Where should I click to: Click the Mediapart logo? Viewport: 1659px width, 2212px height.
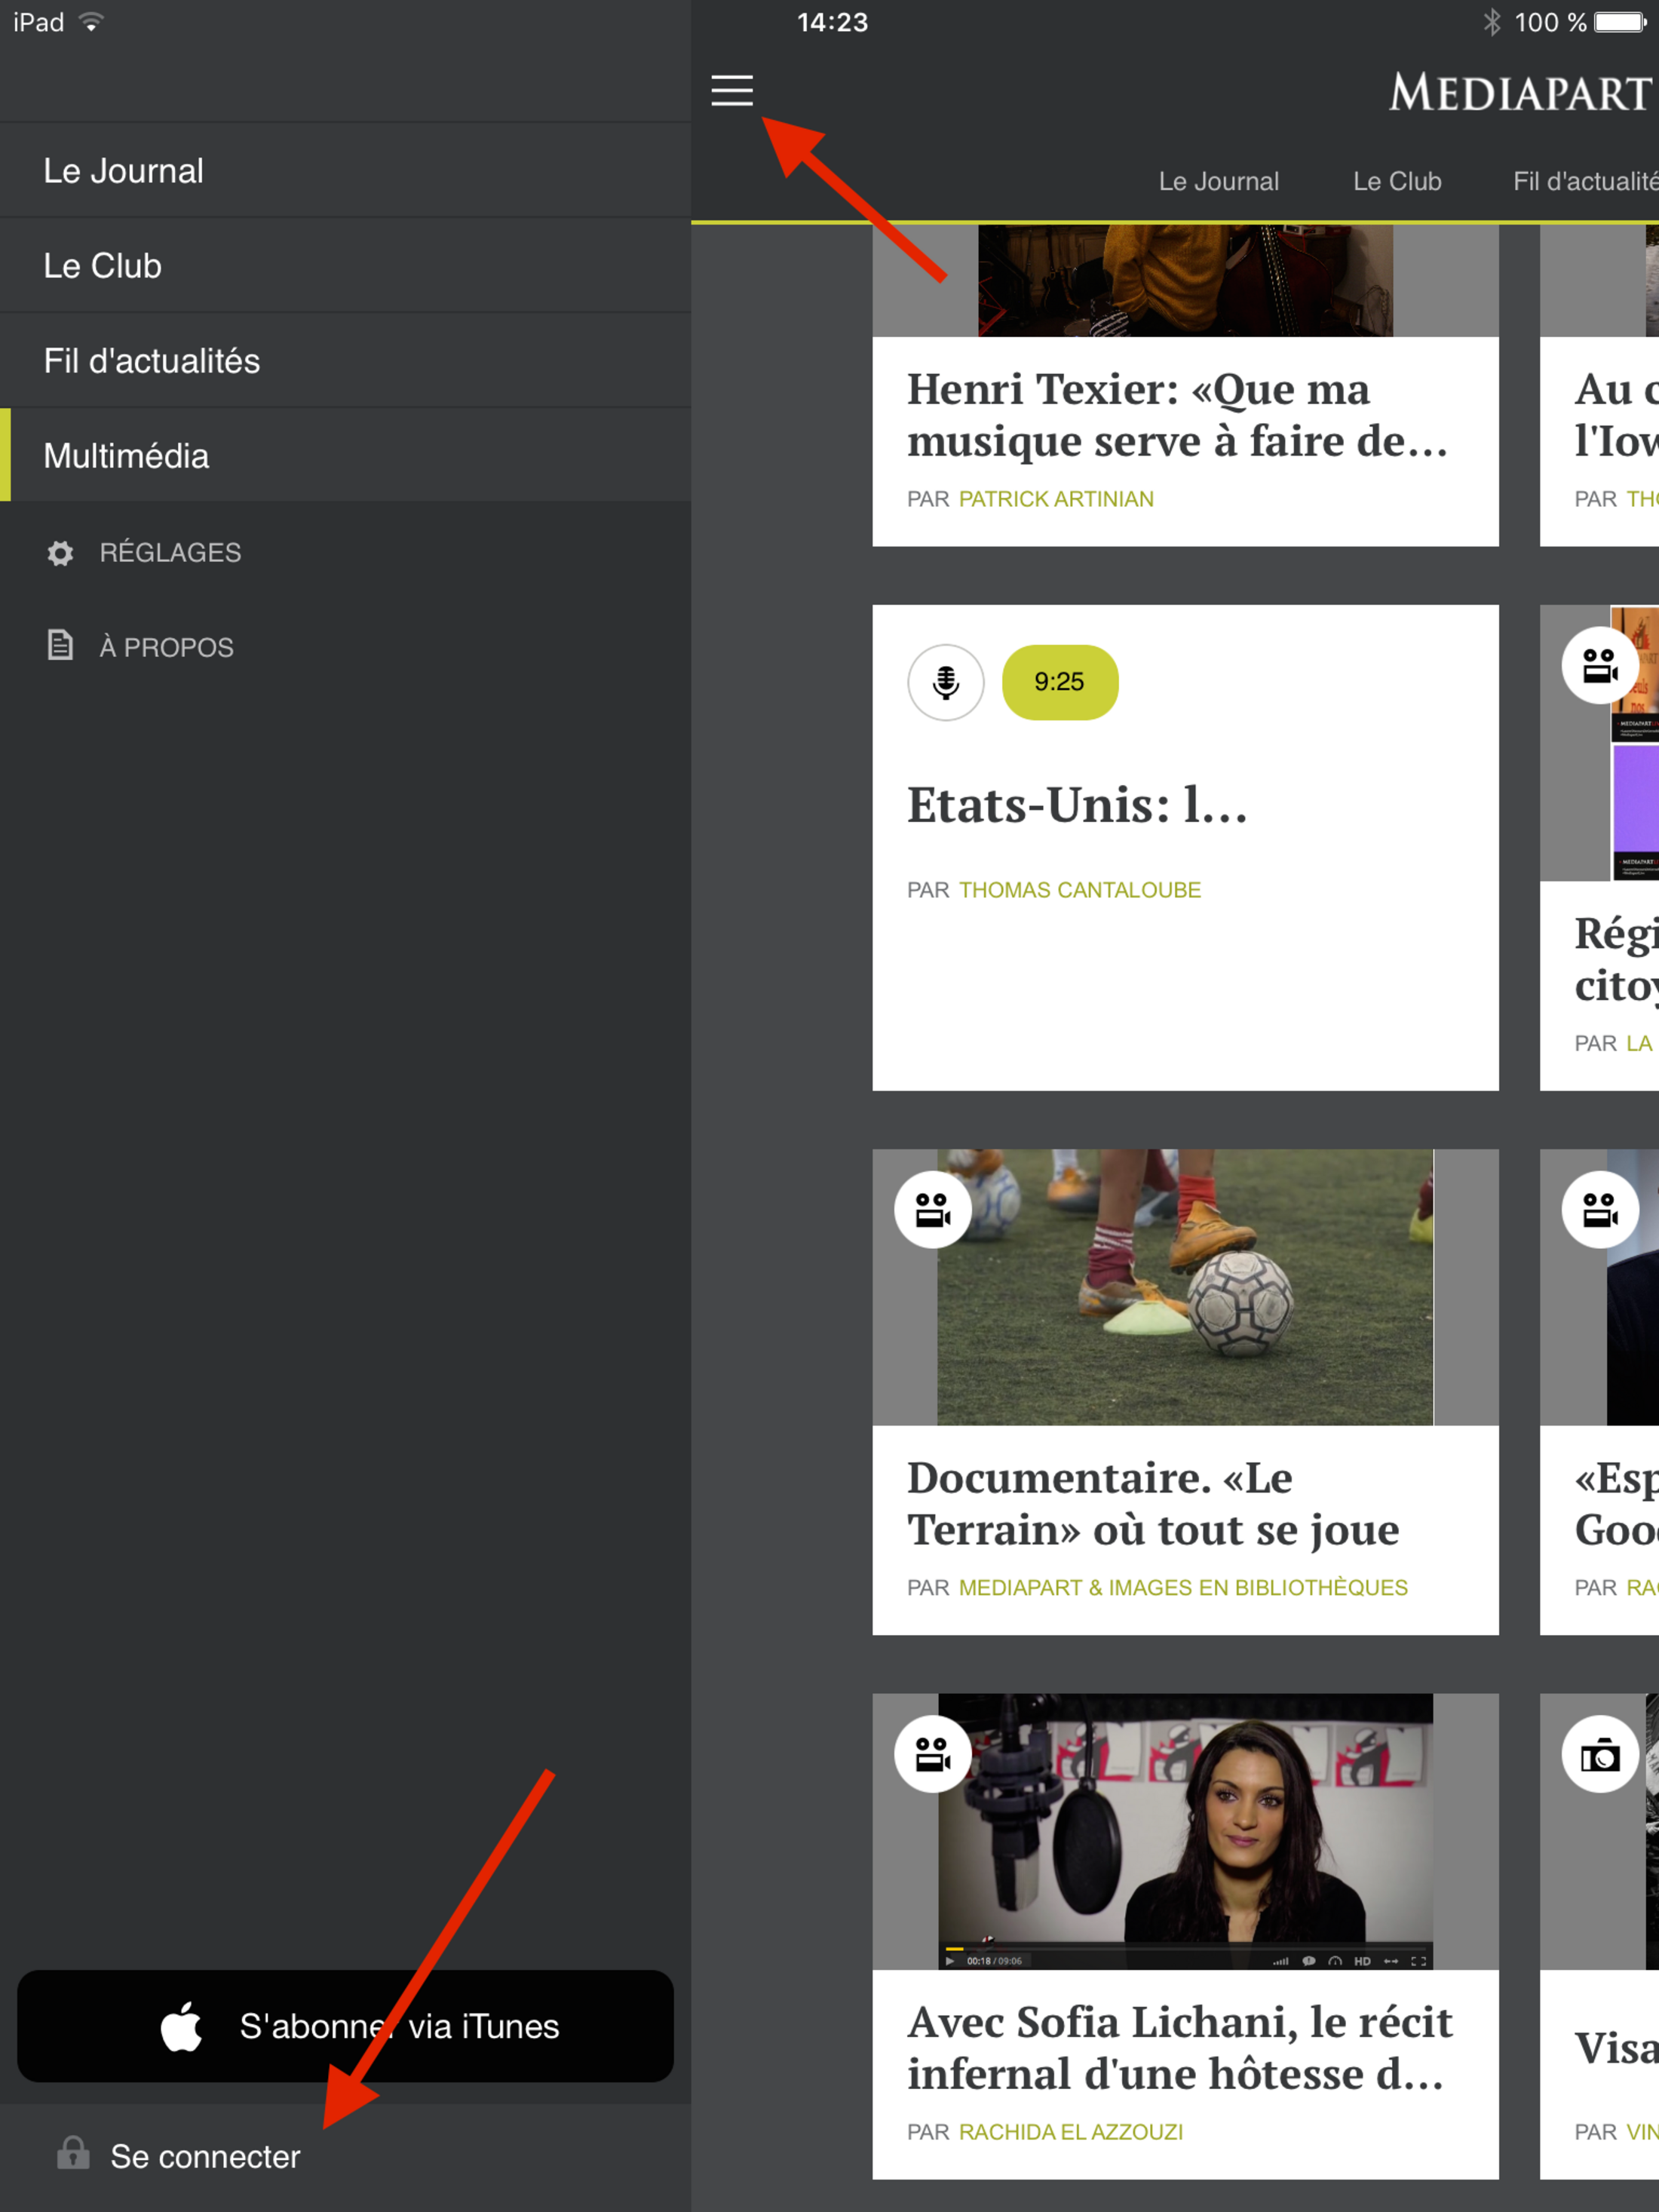(1522, 93)
